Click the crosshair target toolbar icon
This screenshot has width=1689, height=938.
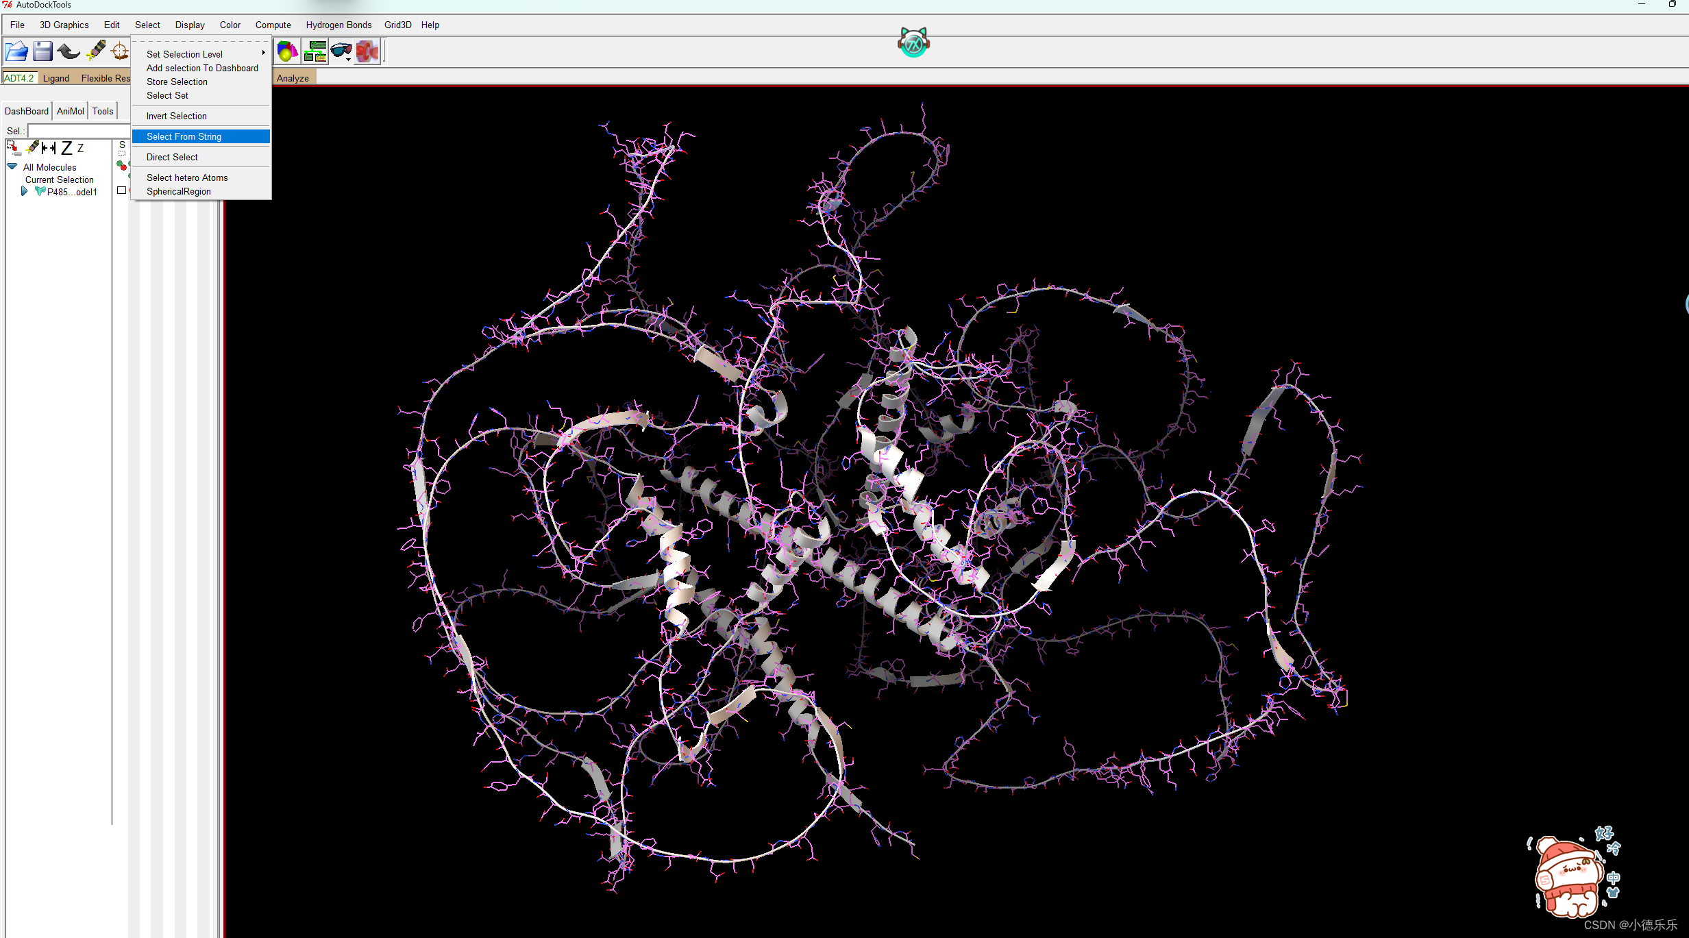[x=120, y=51]
